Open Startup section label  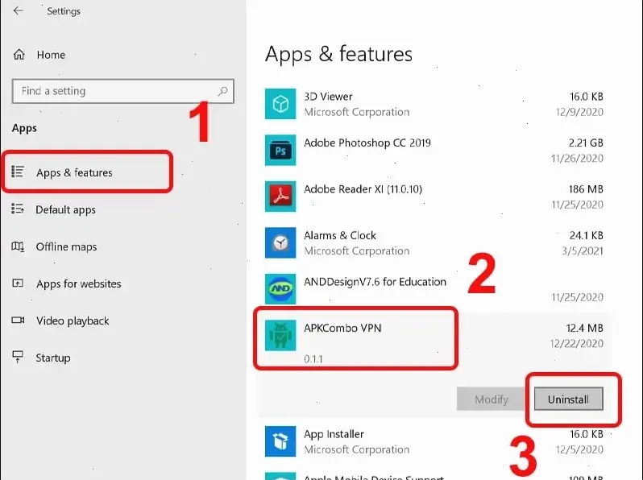point(53,358)
